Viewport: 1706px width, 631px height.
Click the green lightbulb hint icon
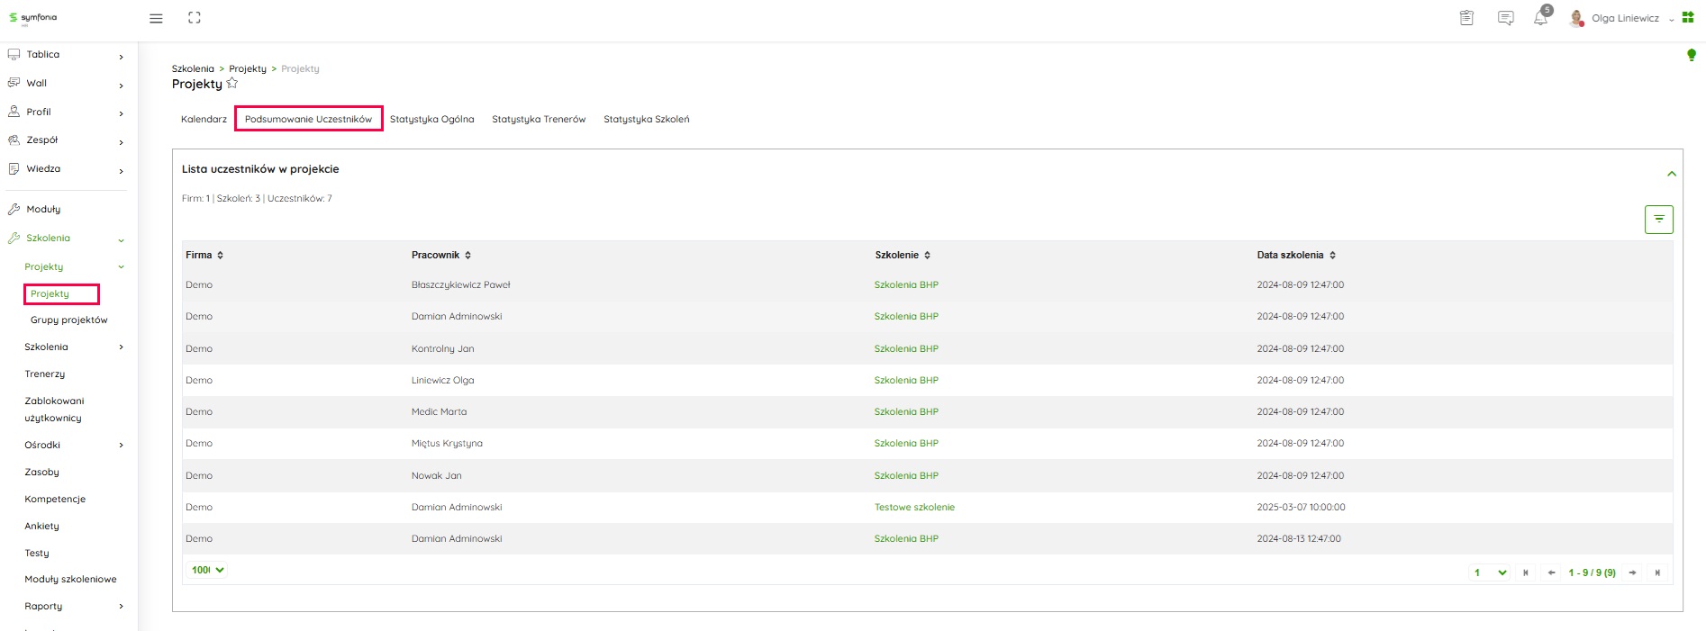pos(1691,56)
